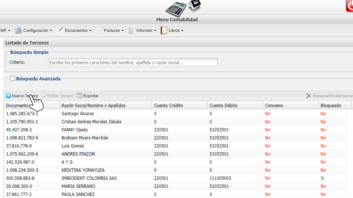This screenshot has height=198, width=353.
Task: Click the Editar Tercero button label
Action: [x=61, y=96]
